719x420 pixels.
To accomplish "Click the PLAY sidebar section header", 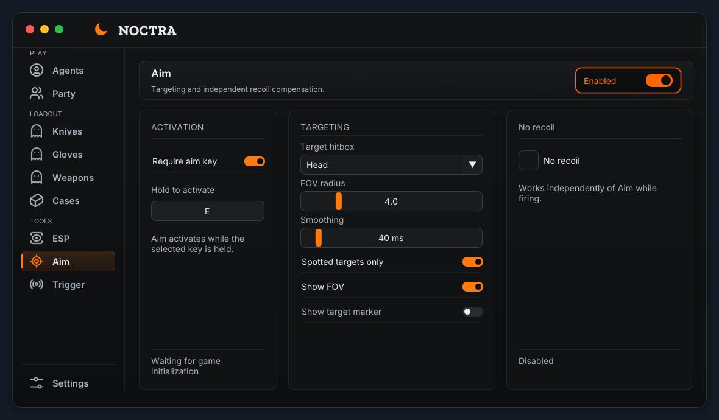I will (38, 53).
